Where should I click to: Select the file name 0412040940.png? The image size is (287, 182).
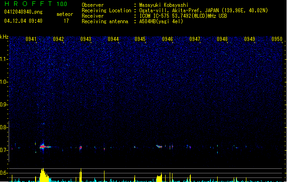(23, 12)
